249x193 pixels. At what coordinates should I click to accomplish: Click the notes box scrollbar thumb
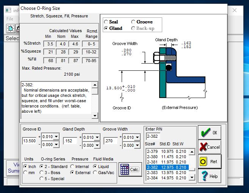point(95,91)
